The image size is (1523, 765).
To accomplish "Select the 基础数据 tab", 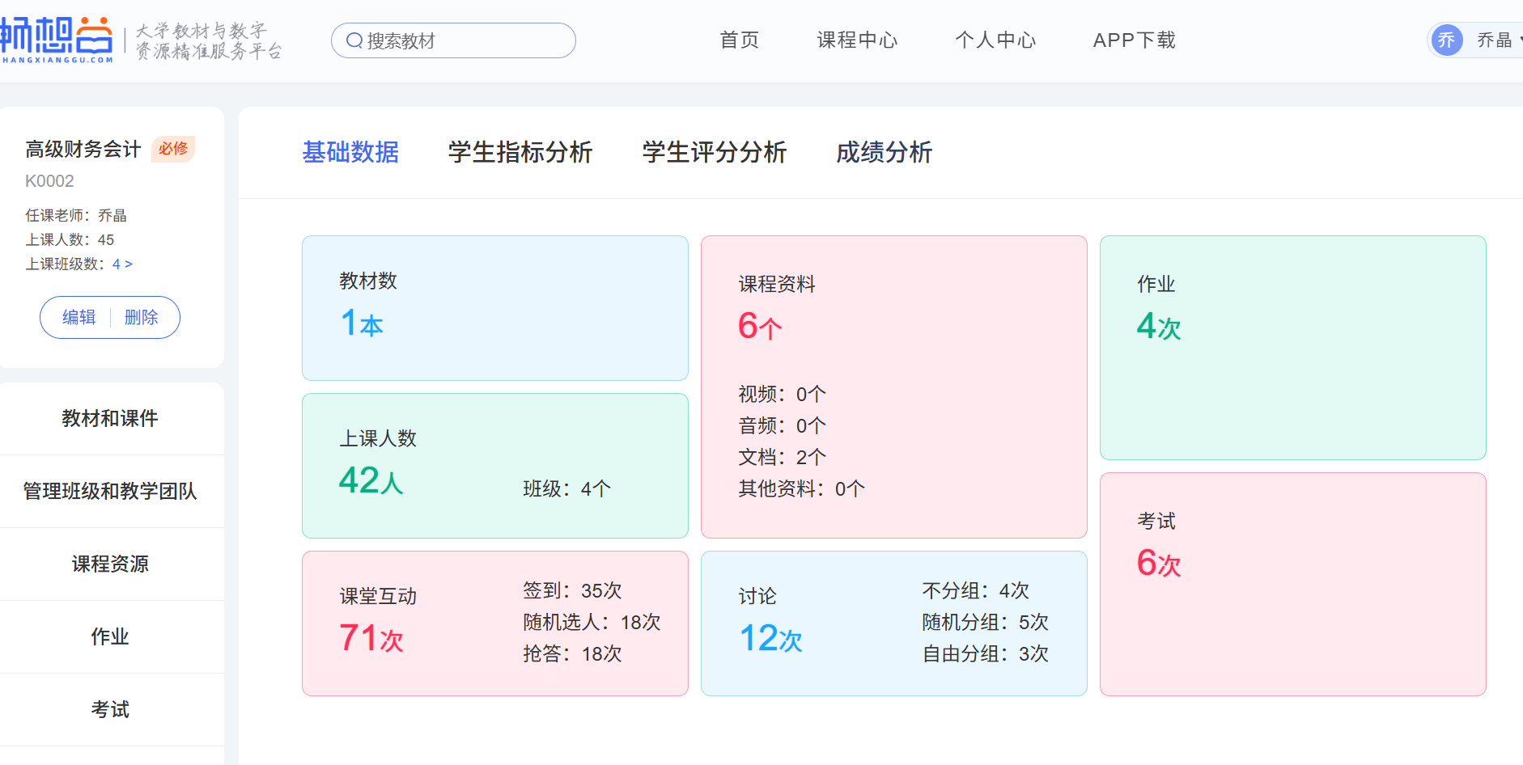I will click(350, 152).
